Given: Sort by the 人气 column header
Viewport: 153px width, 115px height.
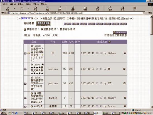Looking at the screenshot, I should 71,42.
